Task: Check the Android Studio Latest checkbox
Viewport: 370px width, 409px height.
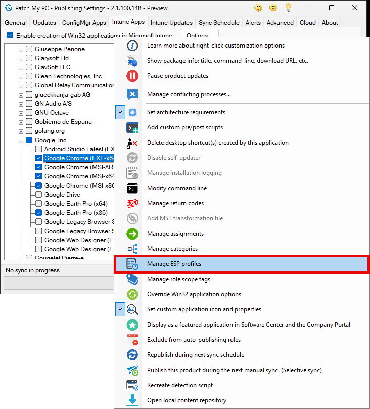Action: [38, 149]
